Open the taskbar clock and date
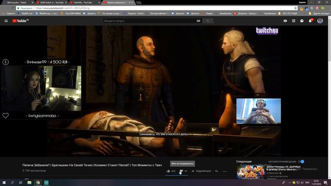Viewport: 331px width, 186px height. pyautogui.click(x=316, y=182)
